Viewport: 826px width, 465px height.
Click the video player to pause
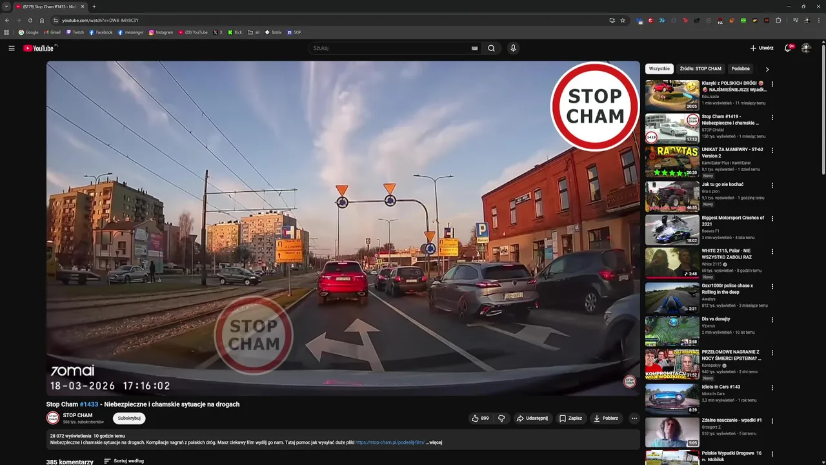pos(343,228)
